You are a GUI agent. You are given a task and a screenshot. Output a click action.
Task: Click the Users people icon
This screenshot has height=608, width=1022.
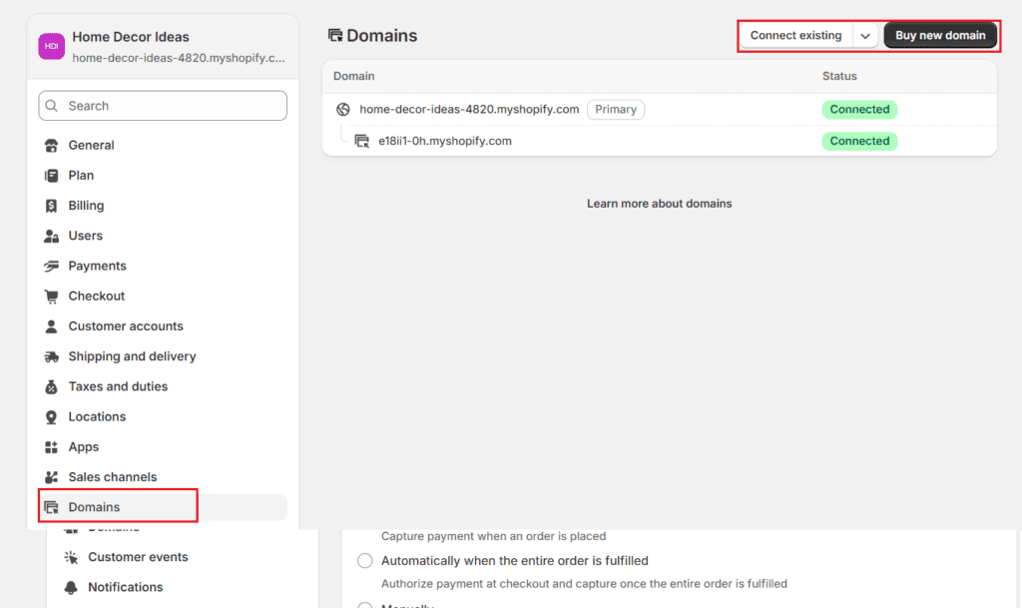tap(52, 236)
